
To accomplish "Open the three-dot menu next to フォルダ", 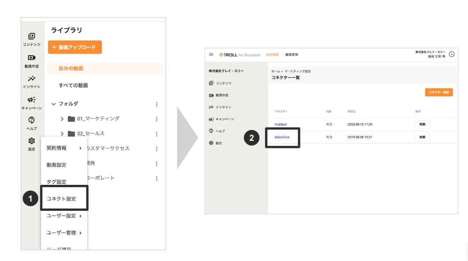I will (157, 103).
